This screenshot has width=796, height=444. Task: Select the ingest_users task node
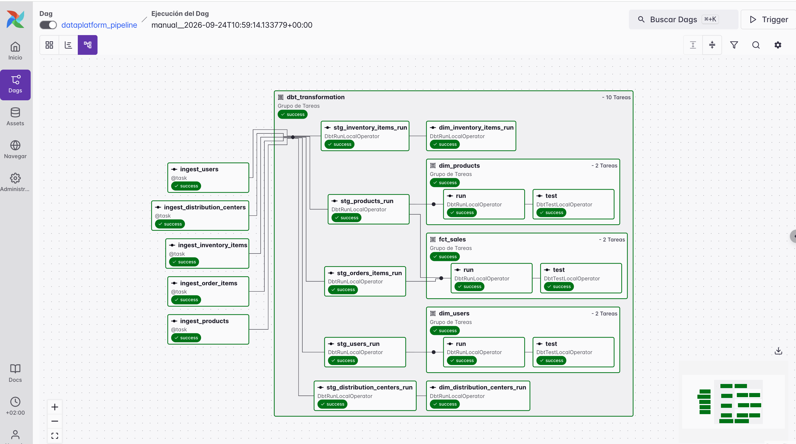coord(208,178)
